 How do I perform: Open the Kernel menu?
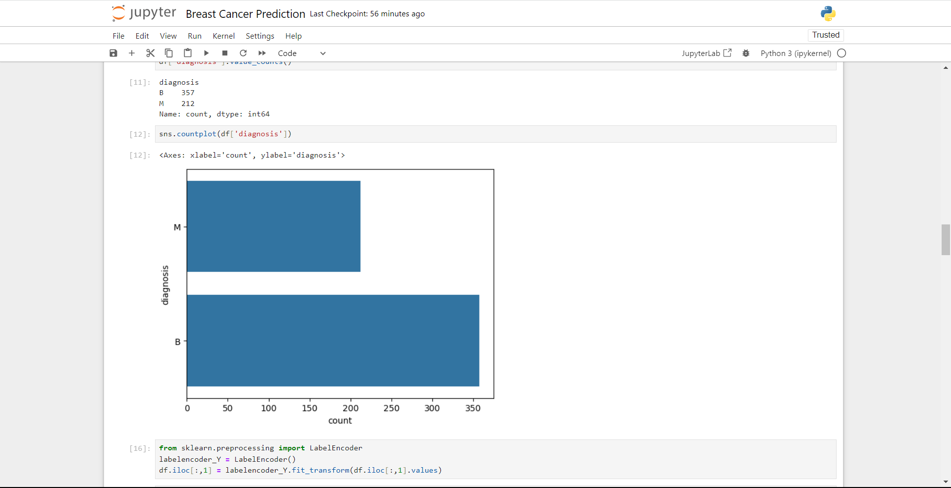223,36
